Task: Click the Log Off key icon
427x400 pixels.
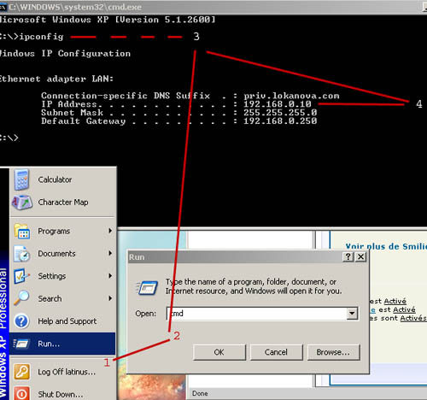Action: point(21,372)
